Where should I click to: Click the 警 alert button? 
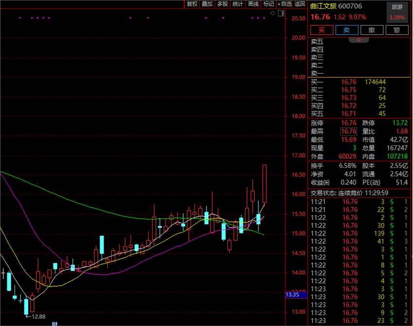tap(396, 30)
